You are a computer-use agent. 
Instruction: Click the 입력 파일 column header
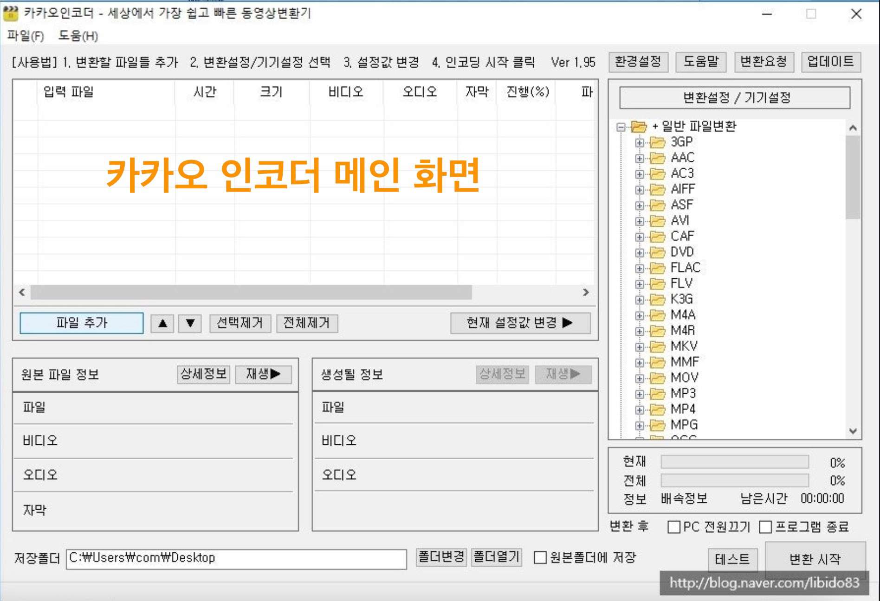[106, 92]
